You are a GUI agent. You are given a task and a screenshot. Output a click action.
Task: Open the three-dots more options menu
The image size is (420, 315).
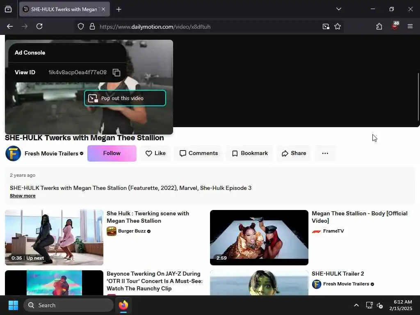point(325,153)
